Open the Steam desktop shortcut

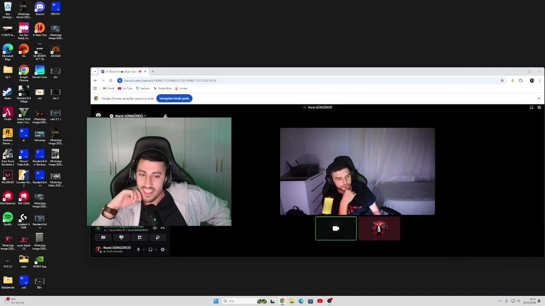click(x=8, y=93)
